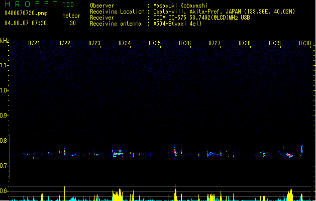Click the 0724 time marker
The image size is (316, 201).
tap(125, 43)
